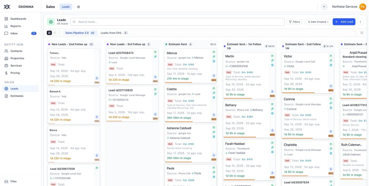The height and width of the screenshot is (186, 369).
Task: Click the Leads tab in the header
Action: pos(66,7)
